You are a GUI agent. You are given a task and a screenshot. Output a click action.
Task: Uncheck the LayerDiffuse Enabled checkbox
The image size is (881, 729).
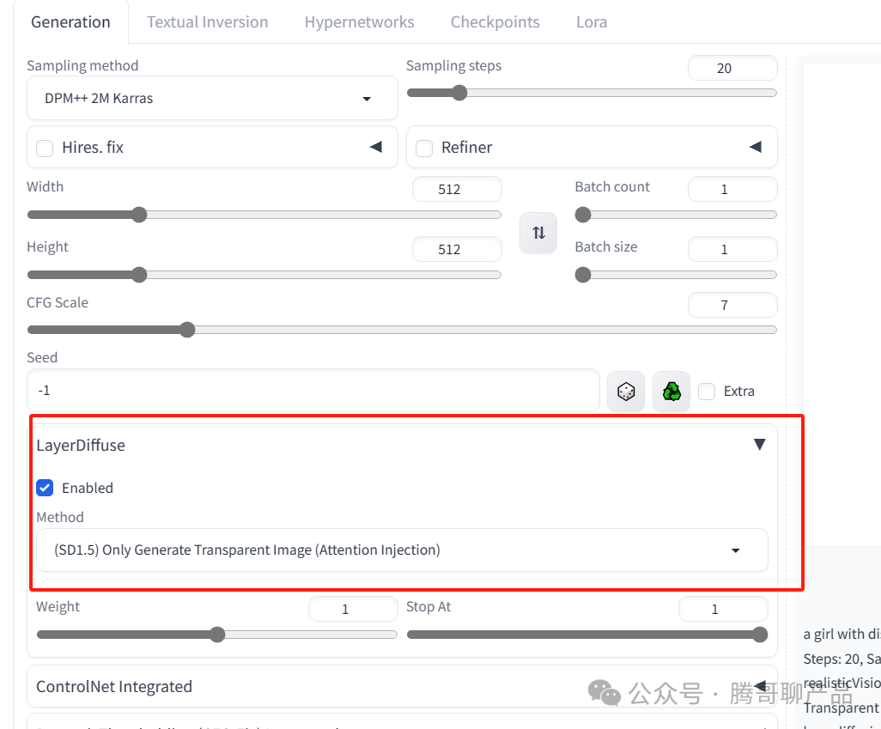click(x=45, y=488)
